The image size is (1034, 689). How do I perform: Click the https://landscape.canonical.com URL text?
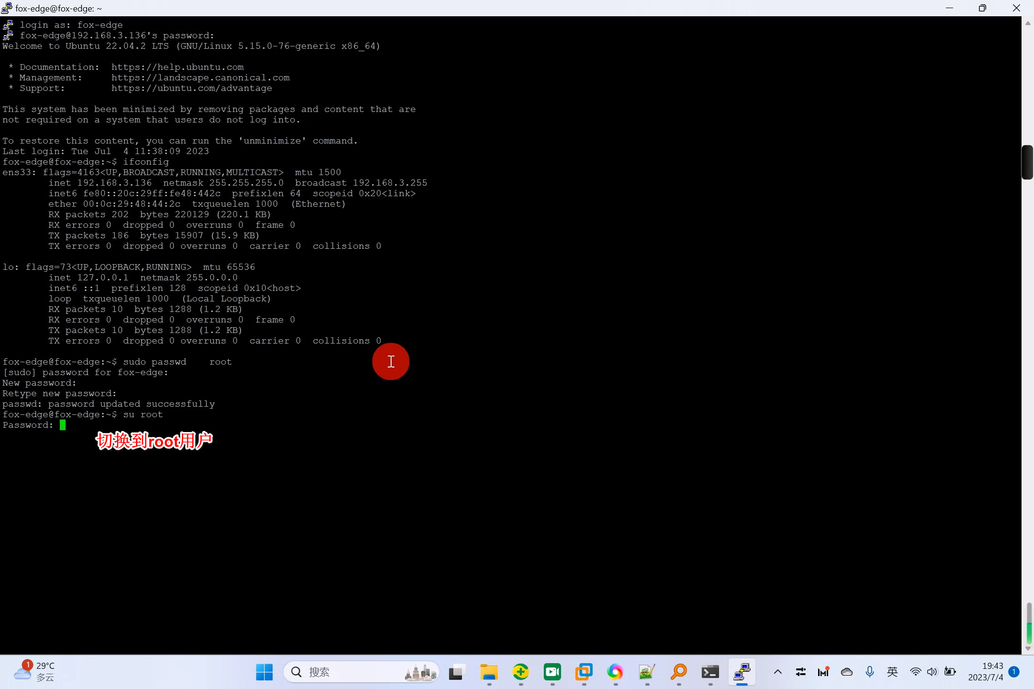(x=201, y=78)
